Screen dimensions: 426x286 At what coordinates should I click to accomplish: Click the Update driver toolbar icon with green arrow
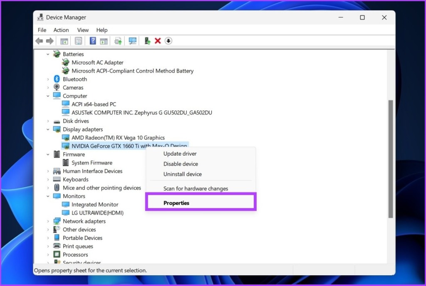(147, 41)
